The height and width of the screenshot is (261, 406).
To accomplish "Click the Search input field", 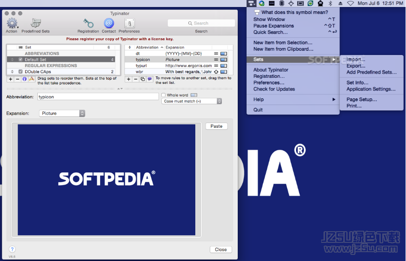I will pos(201,23).
